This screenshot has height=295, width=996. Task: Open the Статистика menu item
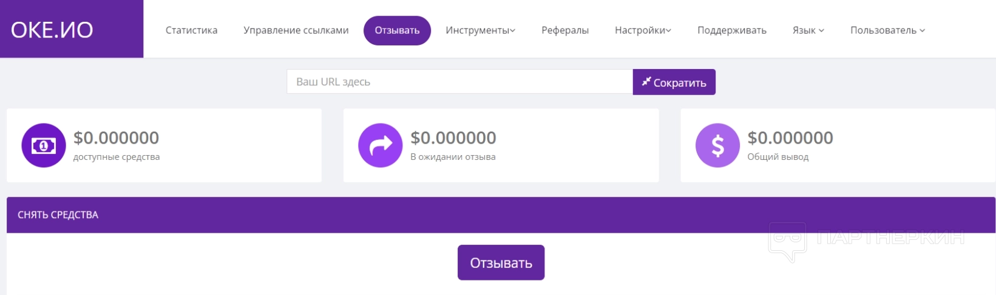[191, 30]
